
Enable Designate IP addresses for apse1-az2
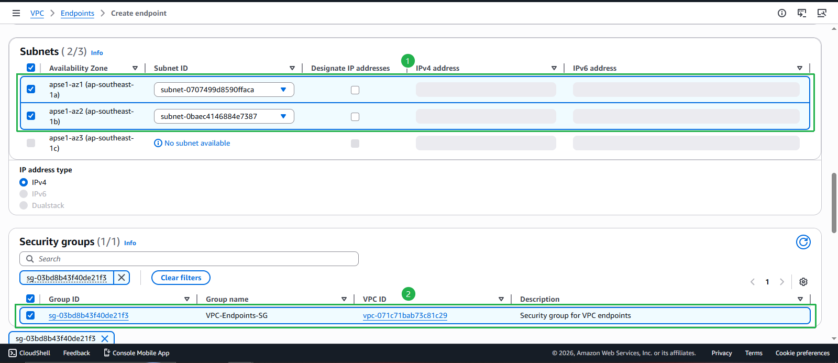point(355,117)
